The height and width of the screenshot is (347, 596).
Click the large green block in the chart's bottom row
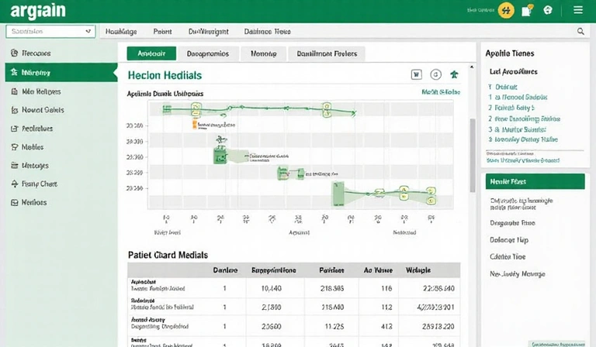pyautogui.click(x=338, y=194)
